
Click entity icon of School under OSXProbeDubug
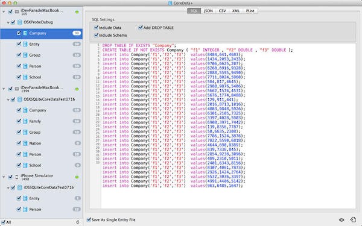[25, 77]
